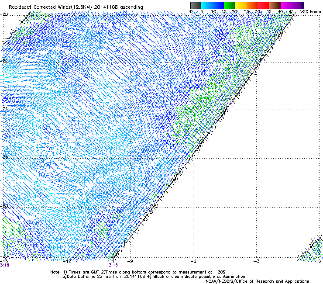Click the '-15' longitude axis label
This screenshot has width=323, height=284.
coord(4,261)
